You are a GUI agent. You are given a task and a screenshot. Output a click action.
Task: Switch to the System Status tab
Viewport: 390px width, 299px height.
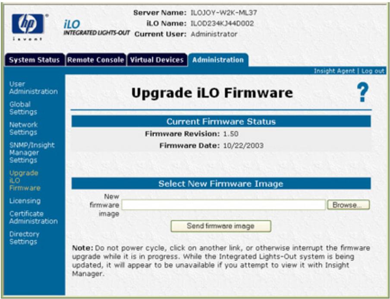tap(35, 60)
